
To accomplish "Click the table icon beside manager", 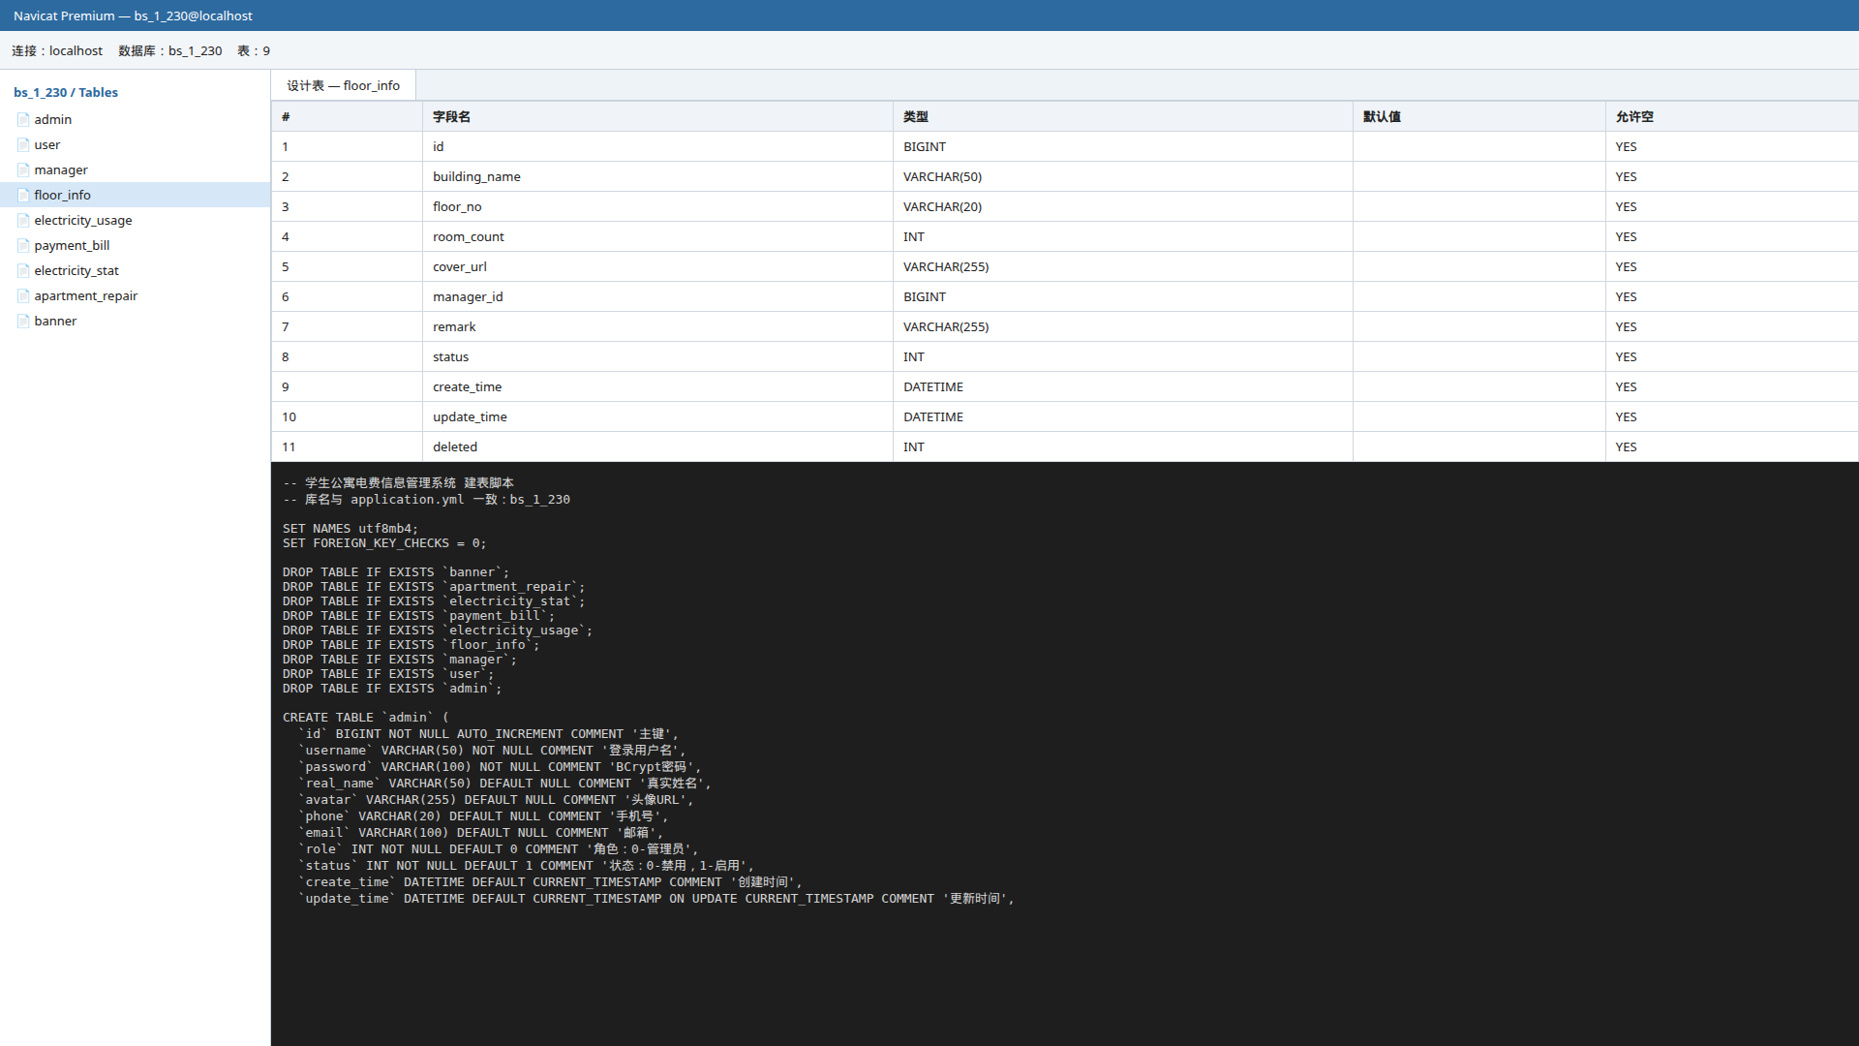I will pyautogui.click(x=23, y=169).
